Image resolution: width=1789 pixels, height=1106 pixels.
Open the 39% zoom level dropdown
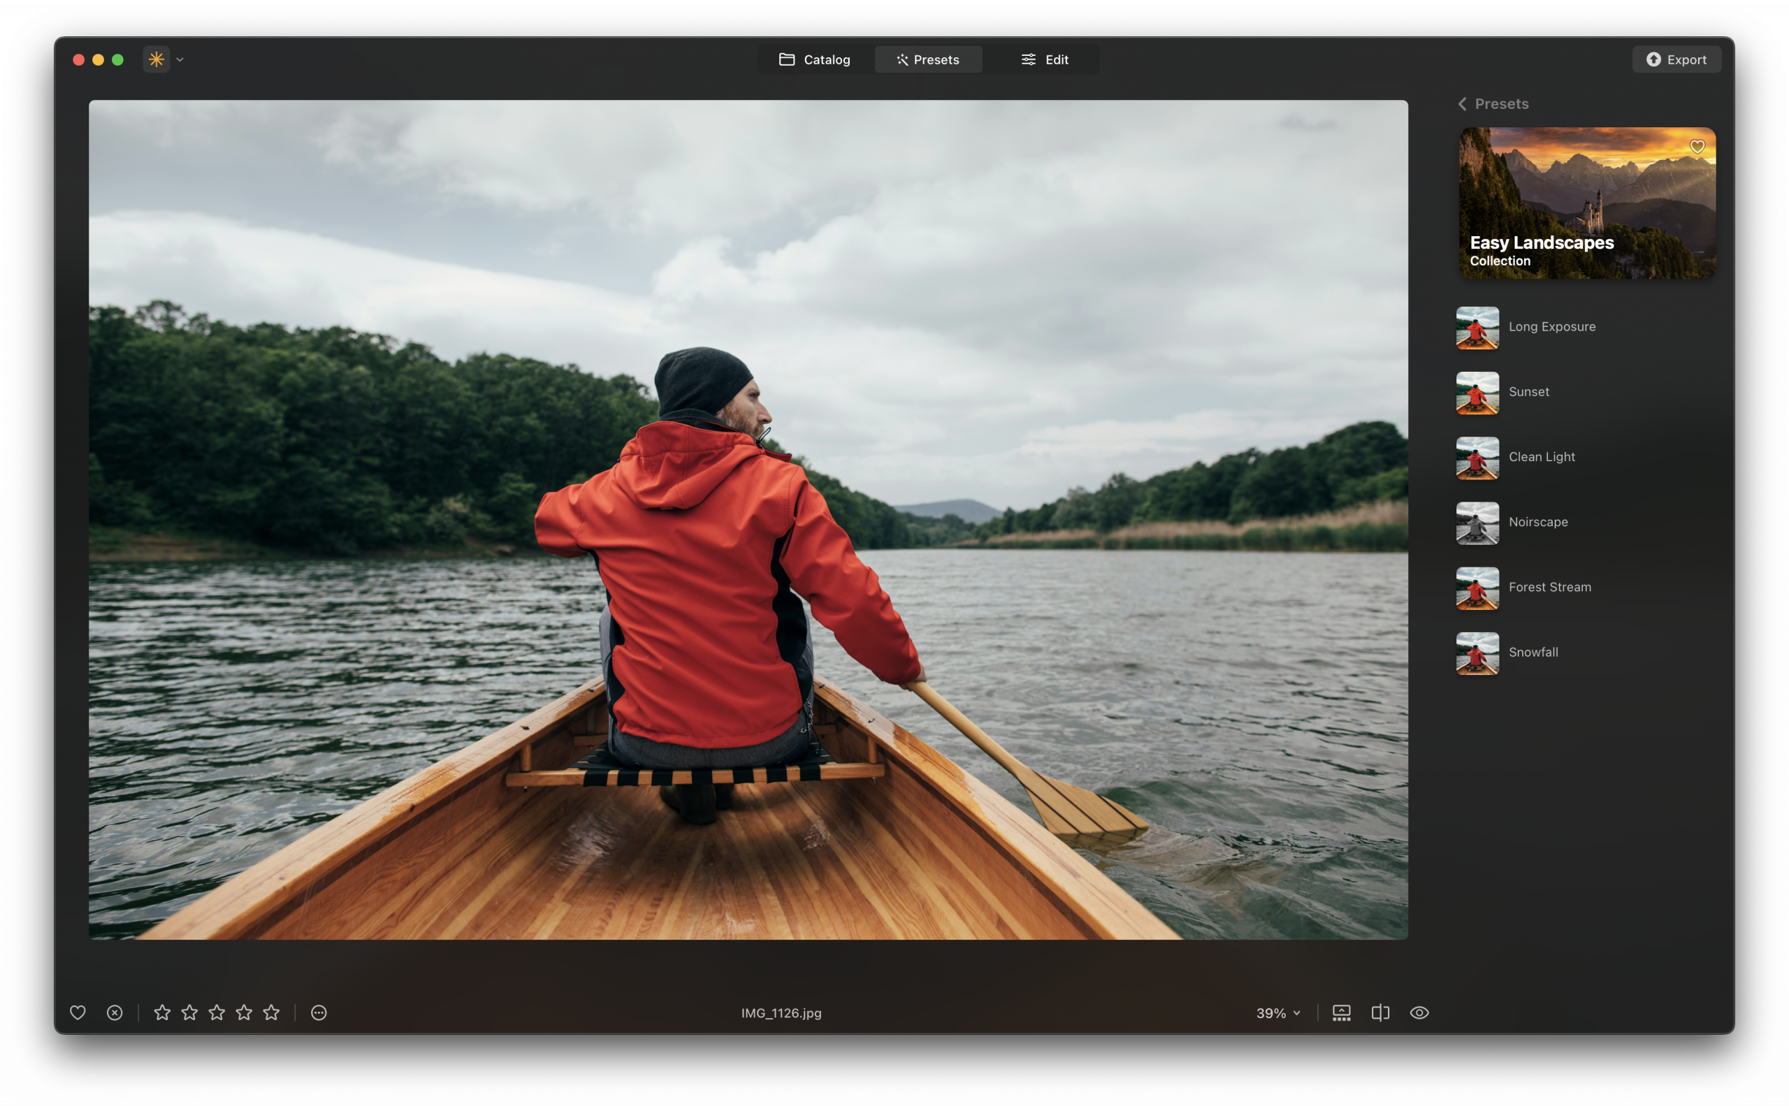point(1278,1013)
